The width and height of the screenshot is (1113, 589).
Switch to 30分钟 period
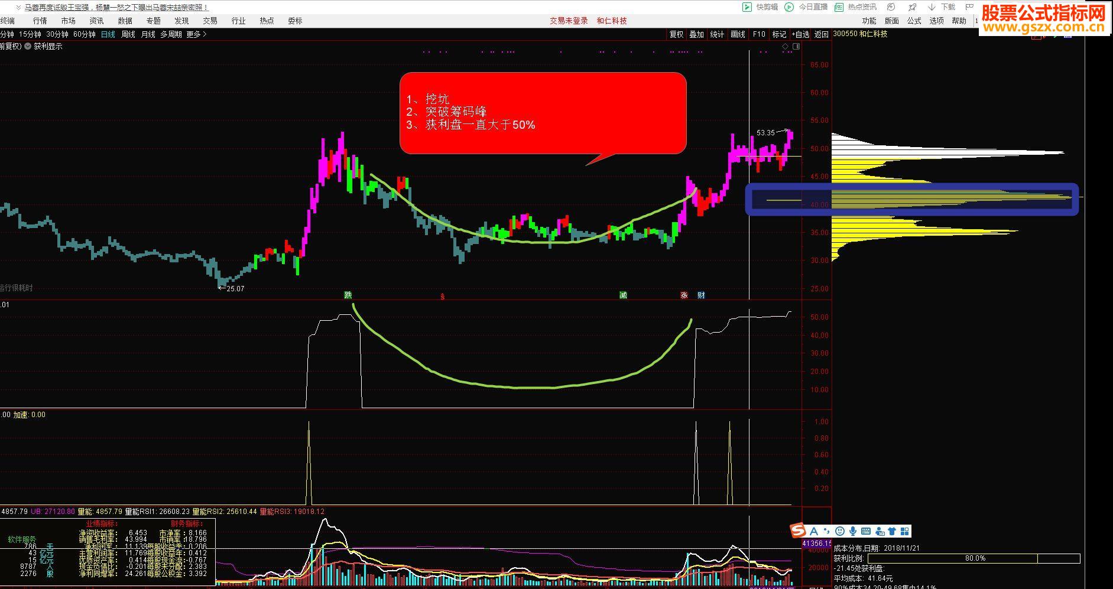(57, 34)
